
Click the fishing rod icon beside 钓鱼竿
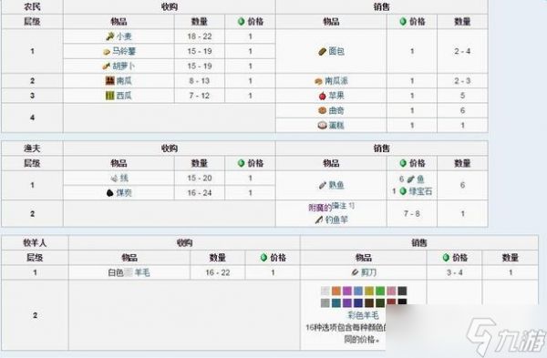[319, 220]
